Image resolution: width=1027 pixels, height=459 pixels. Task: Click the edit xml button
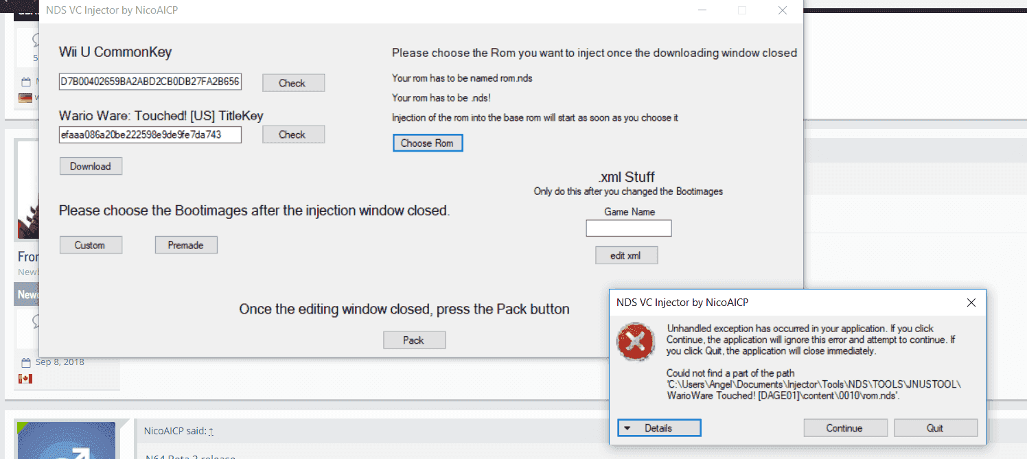click(x=627, y=255)
